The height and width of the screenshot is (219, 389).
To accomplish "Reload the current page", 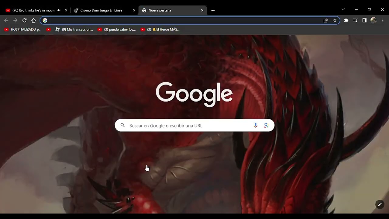I will coord(25,20).
